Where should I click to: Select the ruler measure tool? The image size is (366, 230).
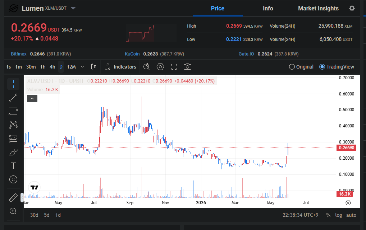[13, 198]
